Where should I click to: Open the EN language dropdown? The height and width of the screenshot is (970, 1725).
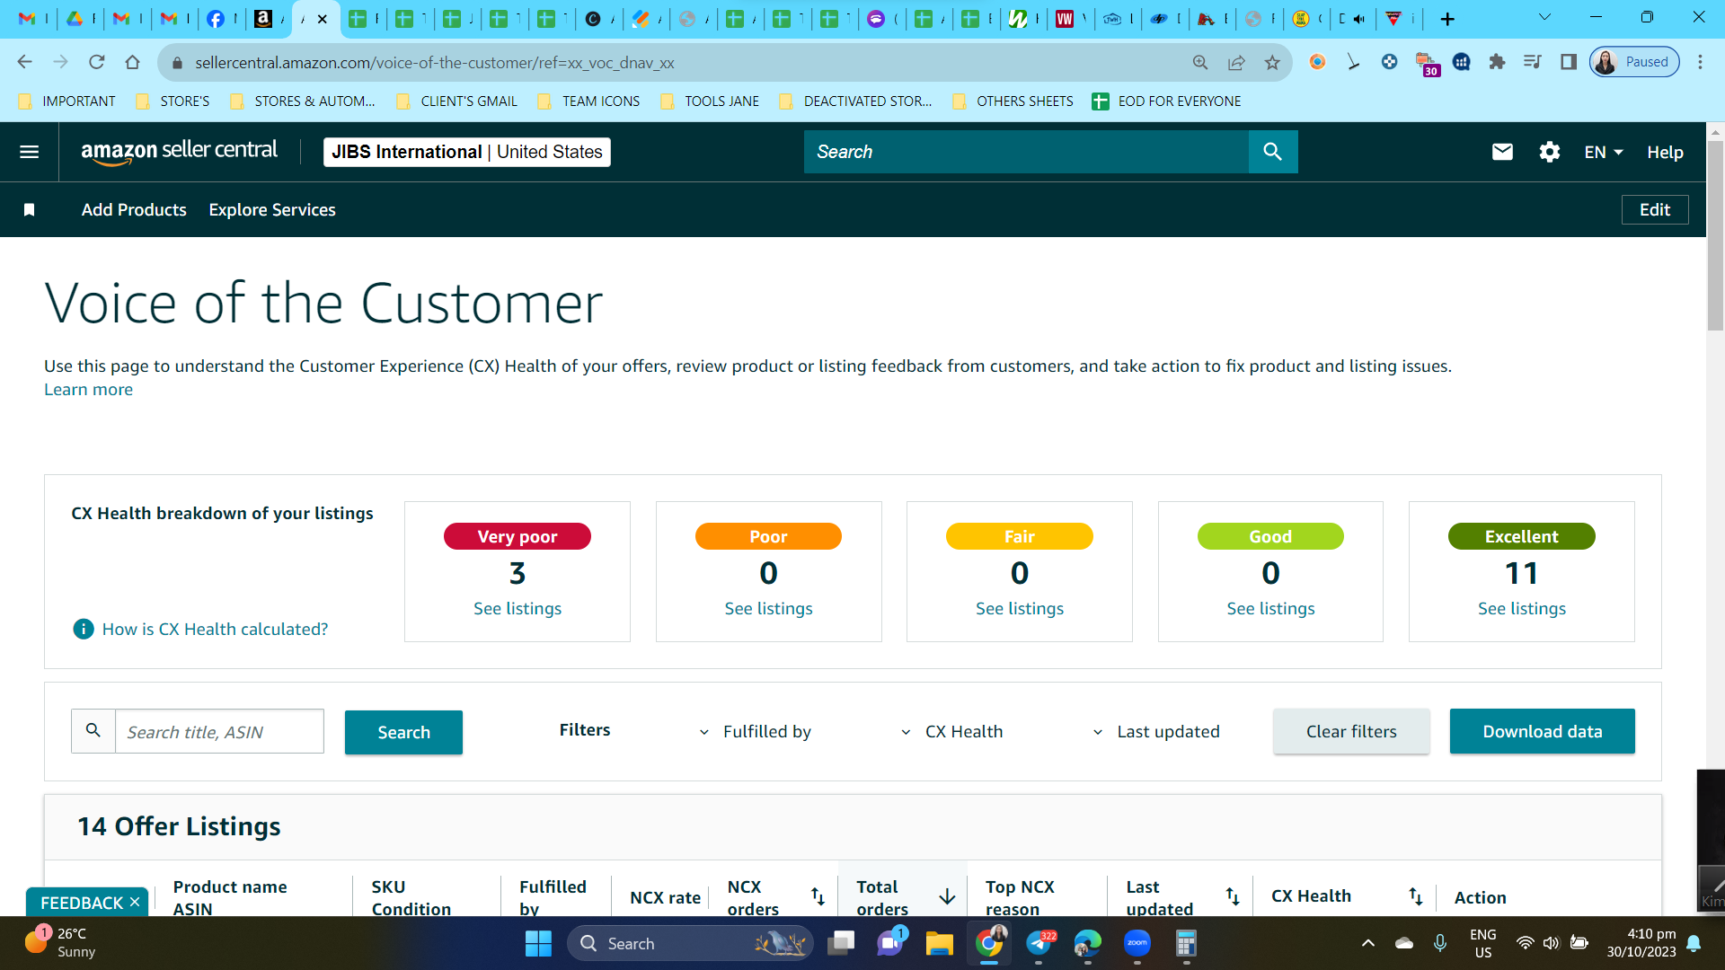[1604, 152]
